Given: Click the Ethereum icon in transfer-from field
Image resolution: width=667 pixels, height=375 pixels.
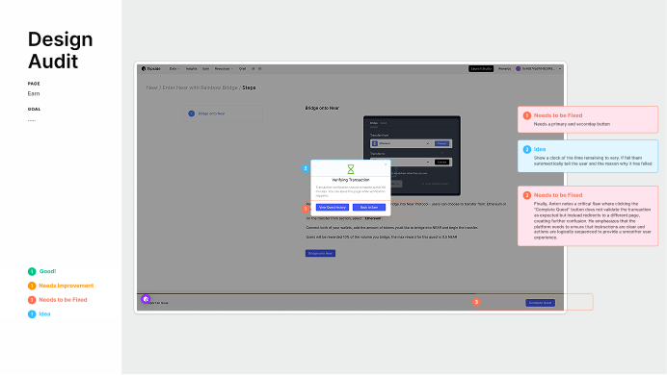Looking at the screenshot, I should pos(375,144).
